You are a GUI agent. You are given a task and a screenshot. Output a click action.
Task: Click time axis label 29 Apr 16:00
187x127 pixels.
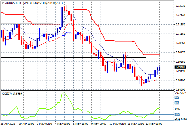26,124
